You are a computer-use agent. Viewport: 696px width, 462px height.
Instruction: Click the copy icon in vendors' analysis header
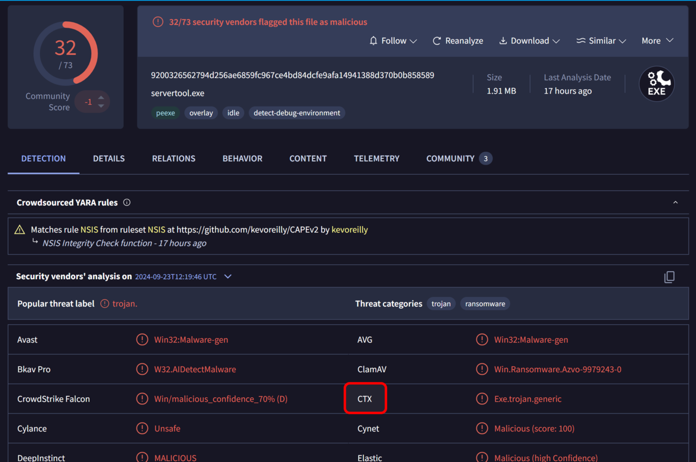(x=669, y=277)
